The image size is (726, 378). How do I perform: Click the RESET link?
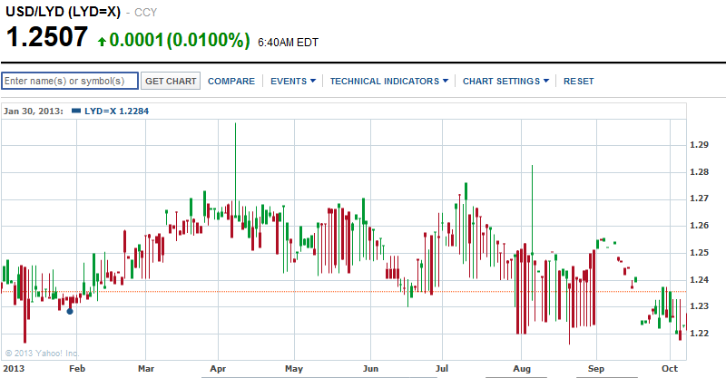click(x=578, y=82)
